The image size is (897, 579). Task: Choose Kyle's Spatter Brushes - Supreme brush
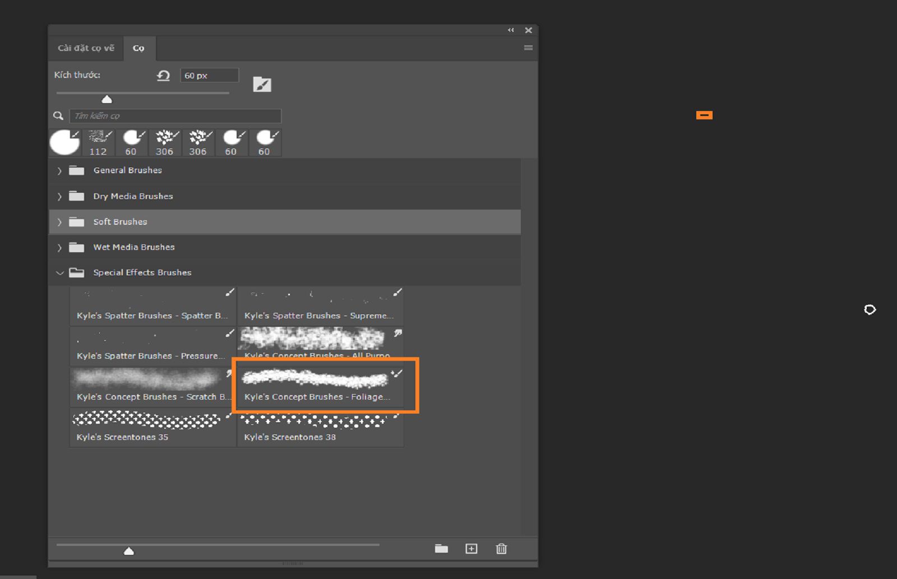[321, 306]
